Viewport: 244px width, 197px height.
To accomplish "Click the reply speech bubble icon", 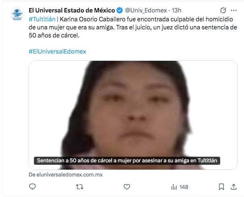I will pyautogui.click(x=32, y=187).
